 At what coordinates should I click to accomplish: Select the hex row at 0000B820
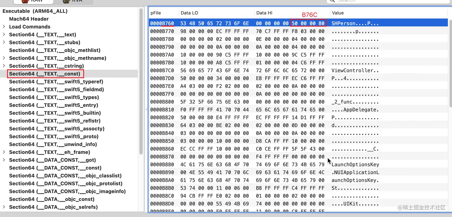pyautogui.click(x=298, y=117)
